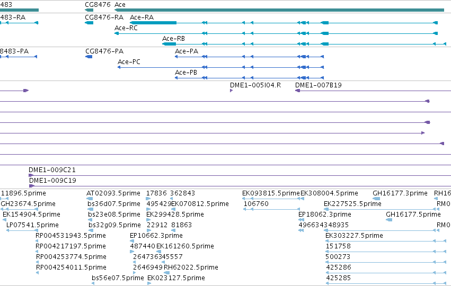Click the EK303227.5prime EST
The image size is (451, 286).
(x=354, y=236)
